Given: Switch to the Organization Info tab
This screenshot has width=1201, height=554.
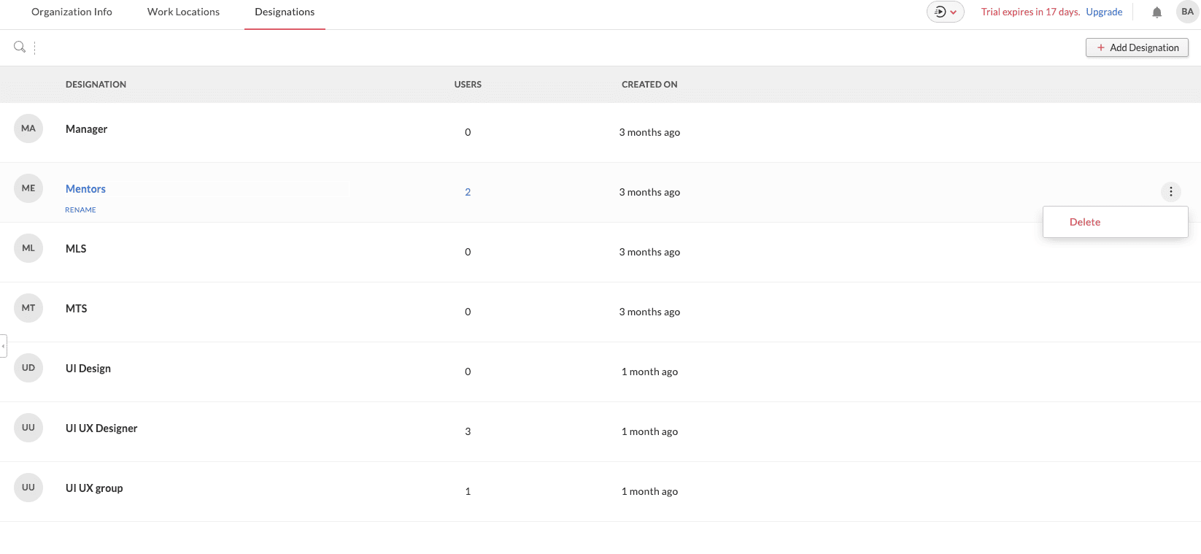Looking at the screenshot, I should coord(72,12).
